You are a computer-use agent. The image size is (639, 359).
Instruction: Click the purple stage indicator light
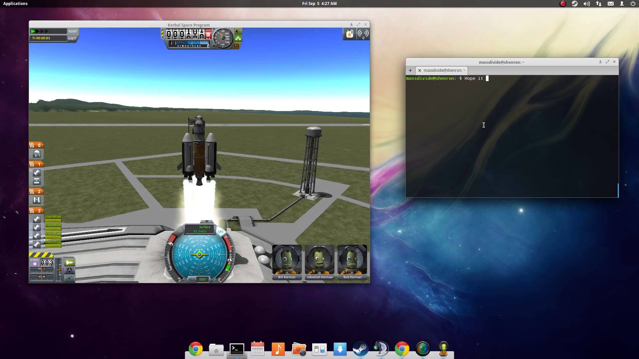click(x=35, y=264)
